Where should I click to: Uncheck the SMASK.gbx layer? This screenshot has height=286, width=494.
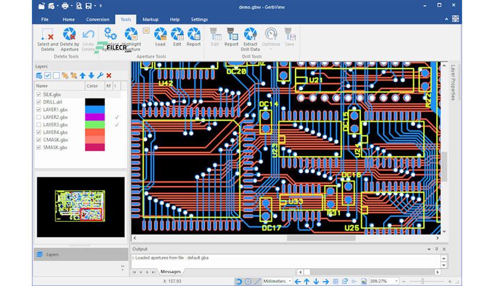pyautogui.click(x=39, y=147)
